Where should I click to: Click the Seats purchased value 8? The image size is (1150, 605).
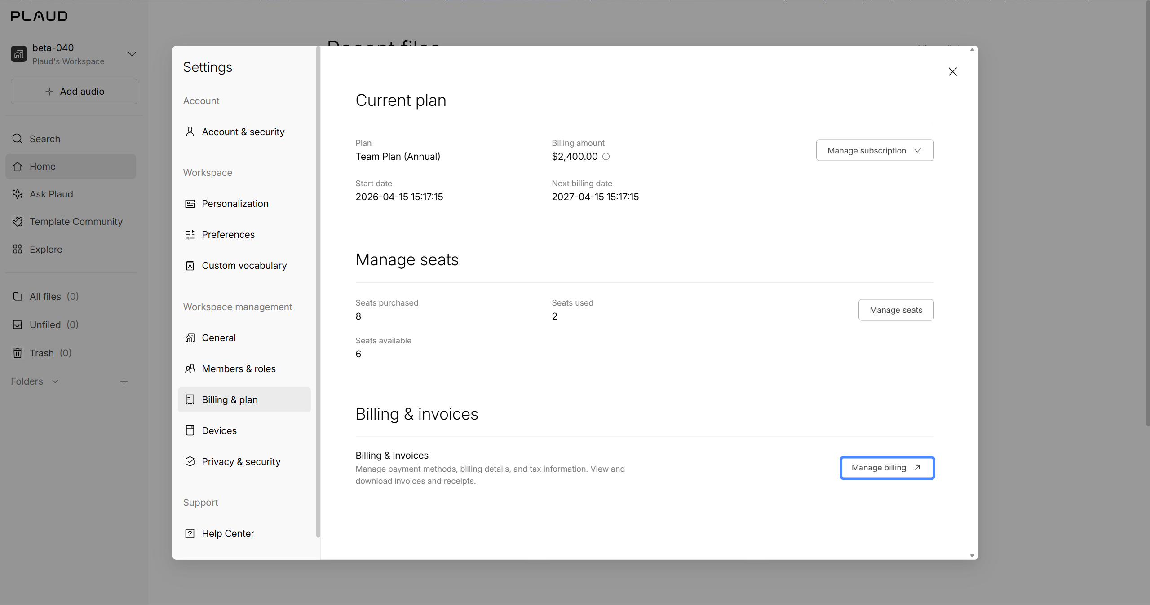358,316
